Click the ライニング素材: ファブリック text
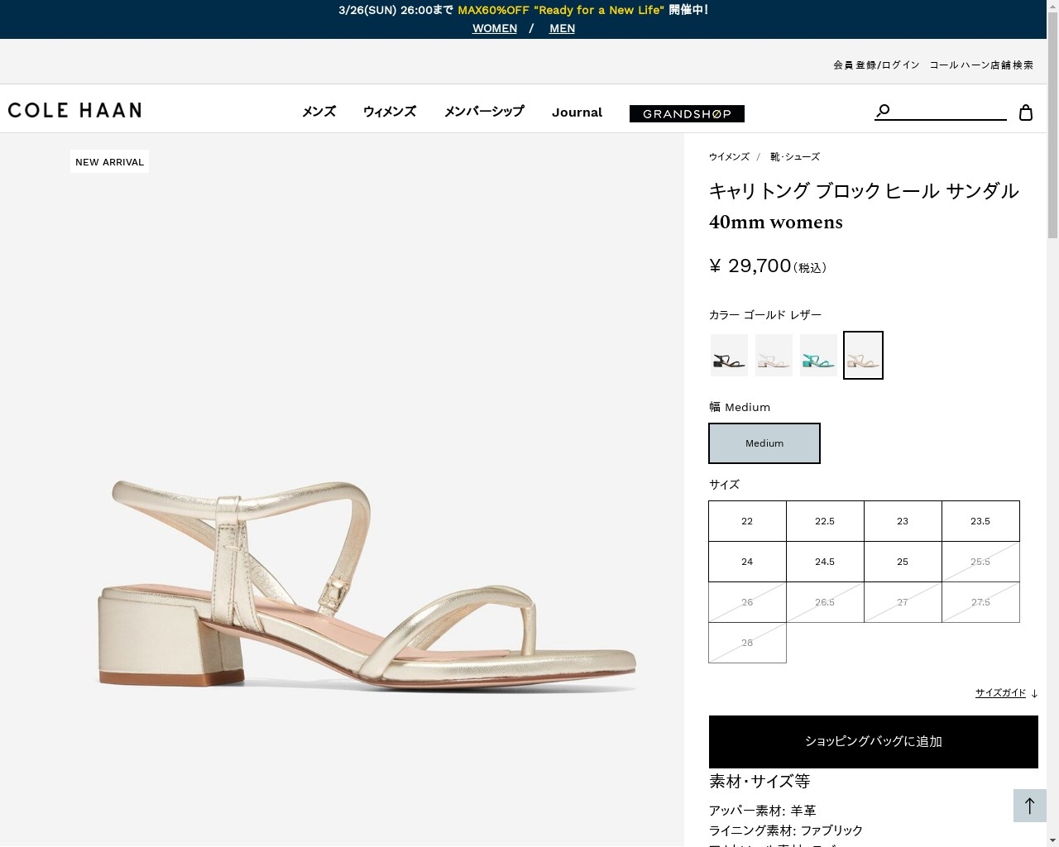The width and height of the screenshot is (1059, 847). point(786,830)
